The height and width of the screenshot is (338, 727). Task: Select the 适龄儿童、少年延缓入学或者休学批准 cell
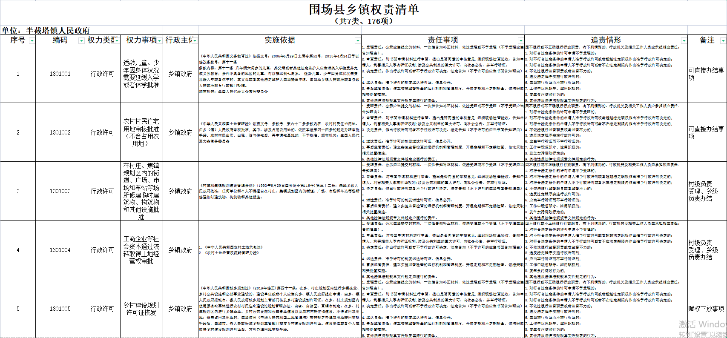[141, 74]
